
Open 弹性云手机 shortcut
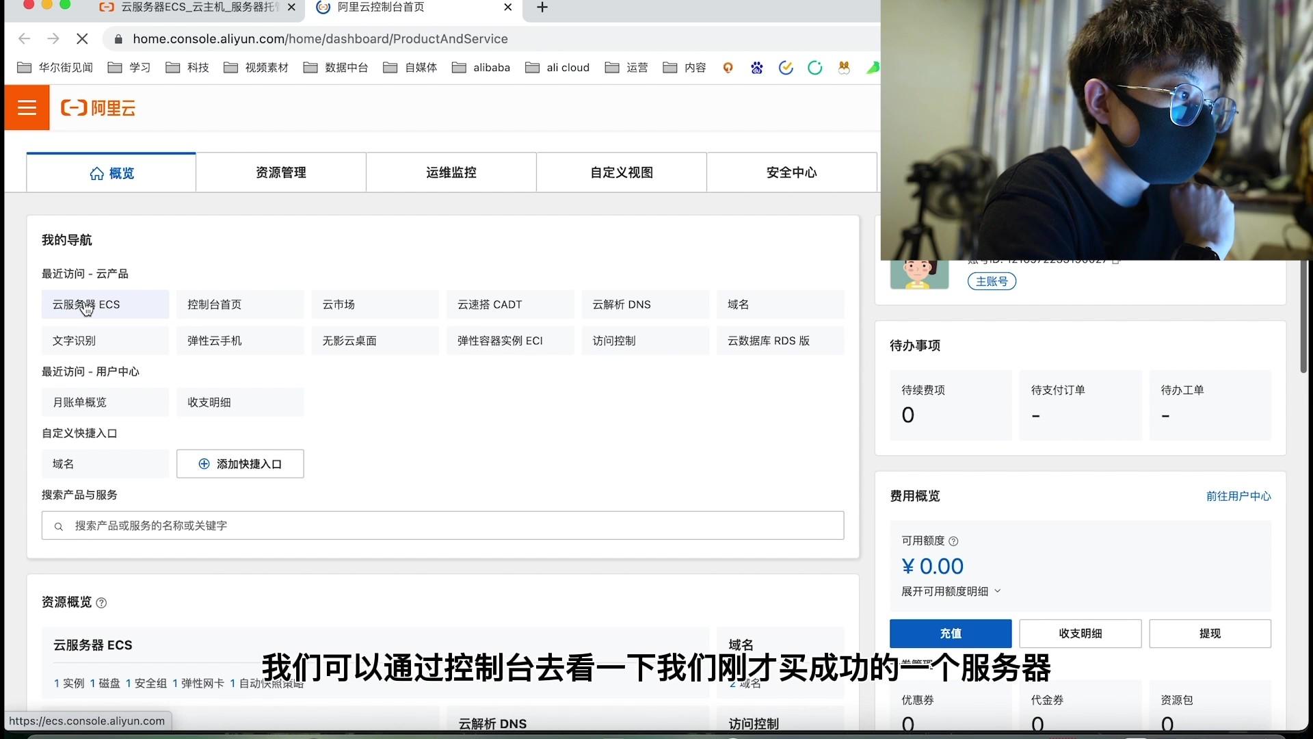coord(240,341)
